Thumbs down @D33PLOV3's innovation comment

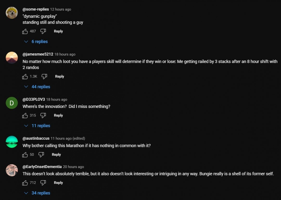coord(43,115)
